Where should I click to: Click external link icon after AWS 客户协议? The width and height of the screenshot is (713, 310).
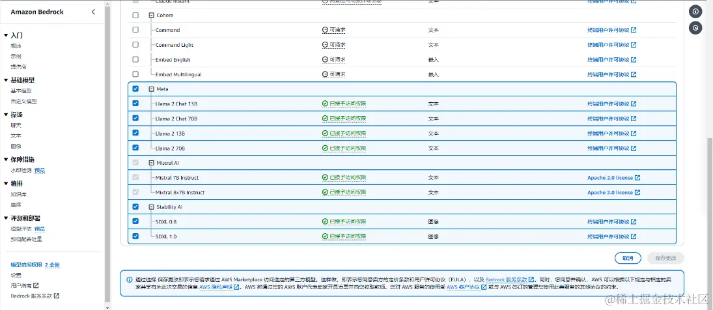click(x=484, y=287)
